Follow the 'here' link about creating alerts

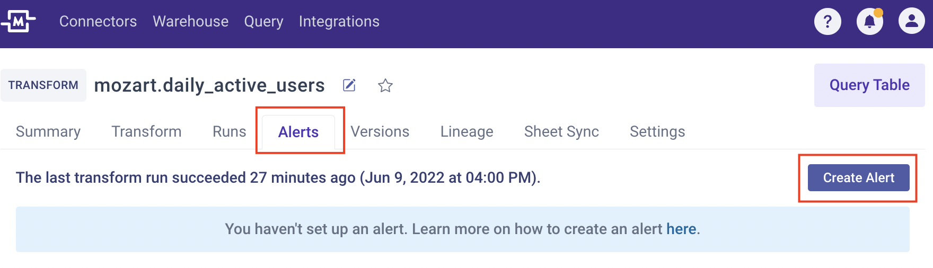[x=681, y=229]
